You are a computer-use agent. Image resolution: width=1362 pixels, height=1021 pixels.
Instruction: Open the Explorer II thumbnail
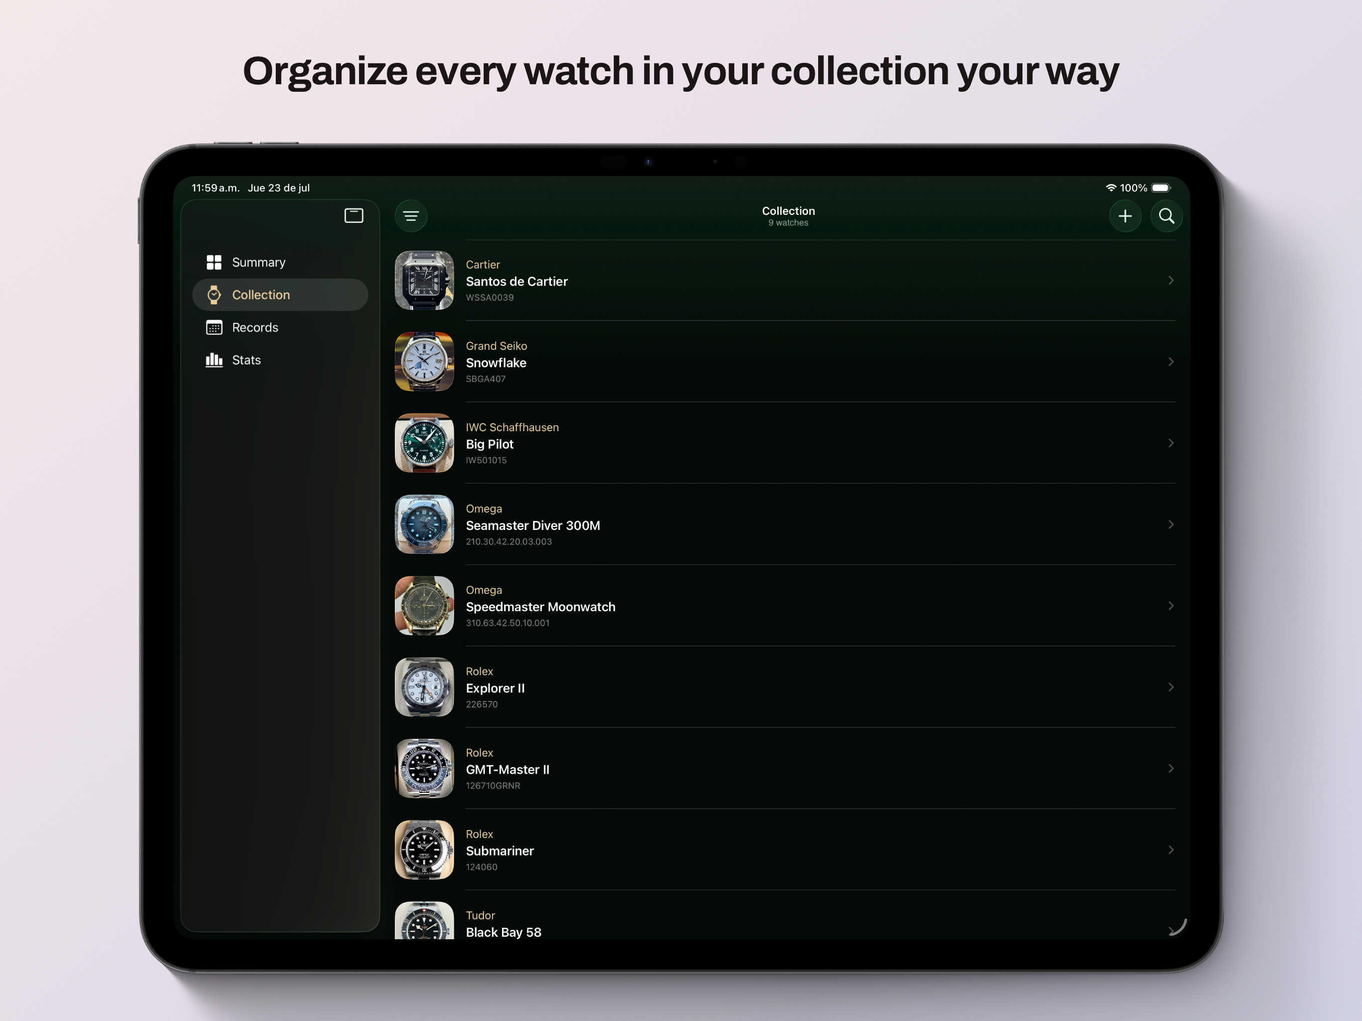pos(424,686)
